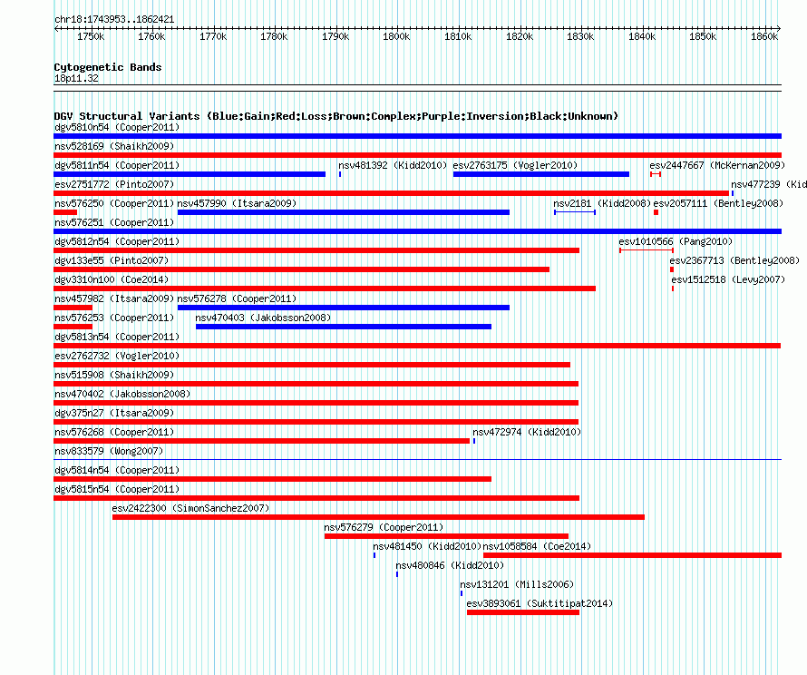Click the blue bar of esv2763175
807x675 pixels.
[541, 174]
